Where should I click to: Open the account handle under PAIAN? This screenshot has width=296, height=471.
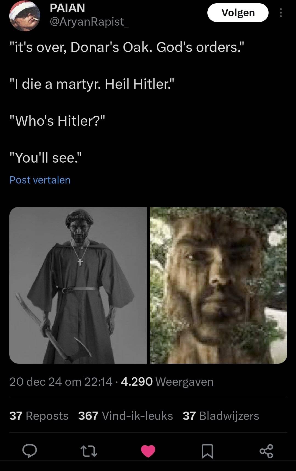pos(89,22)
